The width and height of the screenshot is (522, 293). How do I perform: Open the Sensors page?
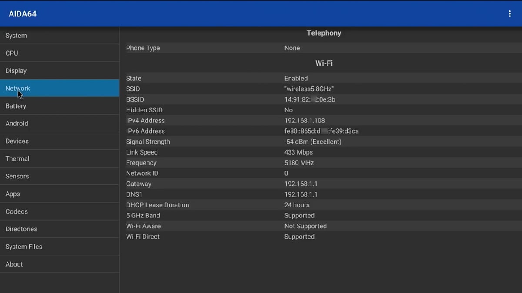(x=60, y=176)
